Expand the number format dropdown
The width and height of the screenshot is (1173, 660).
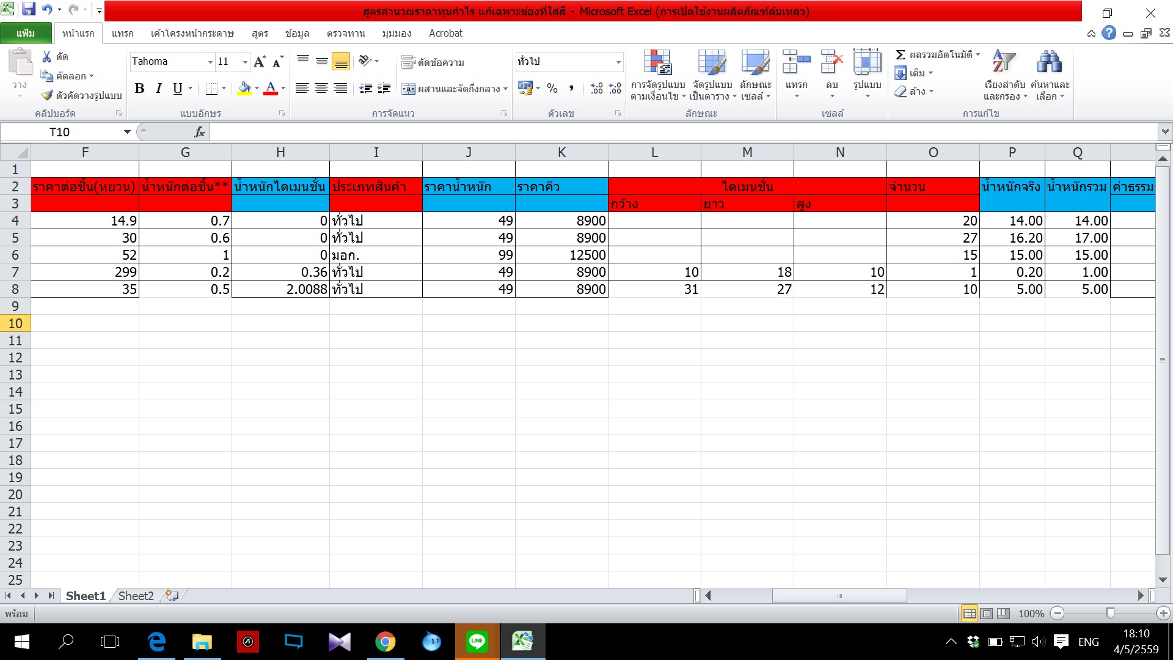618,62
